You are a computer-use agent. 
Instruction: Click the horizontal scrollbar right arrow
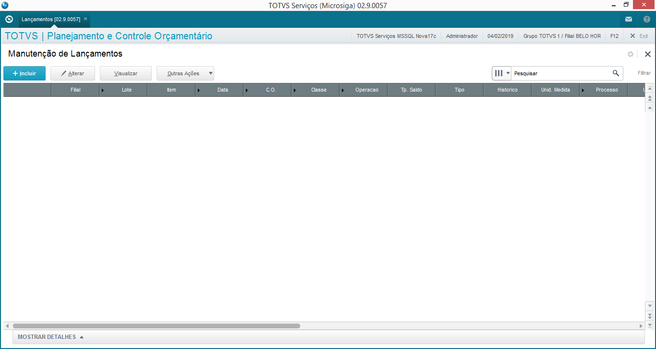[x=641, y=326]
